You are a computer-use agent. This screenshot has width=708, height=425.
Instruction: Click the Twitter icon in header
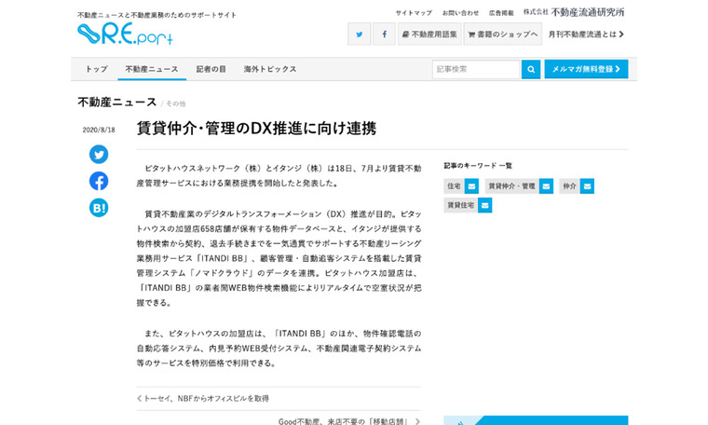click(359, 34)
